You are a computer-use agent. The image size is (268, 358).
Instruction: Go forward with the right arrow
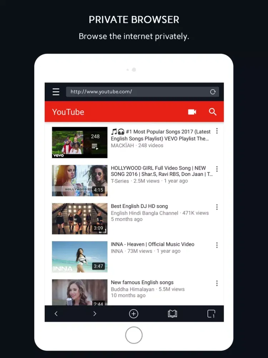pos(95,314)
